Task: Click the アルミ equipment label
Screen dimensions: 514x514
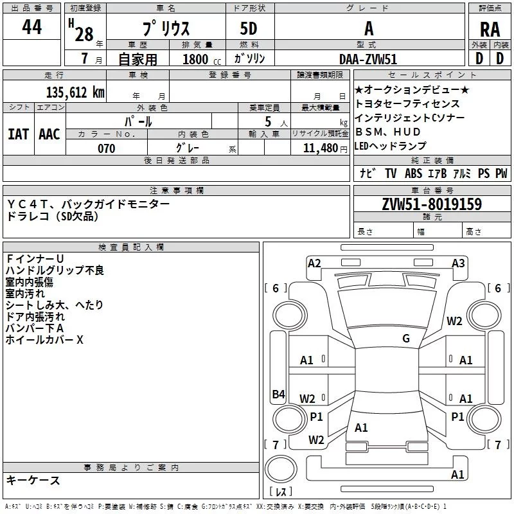Action: [462, 173]
